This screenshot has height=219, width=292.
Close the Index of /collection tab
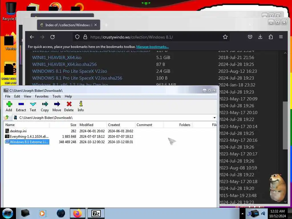(x=96, y=25)
